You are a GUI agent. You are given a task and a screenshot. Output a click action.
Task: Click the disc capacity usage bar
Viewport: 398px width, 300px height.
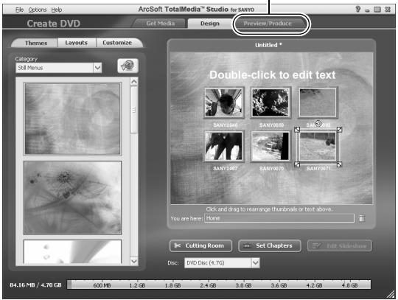219,285
